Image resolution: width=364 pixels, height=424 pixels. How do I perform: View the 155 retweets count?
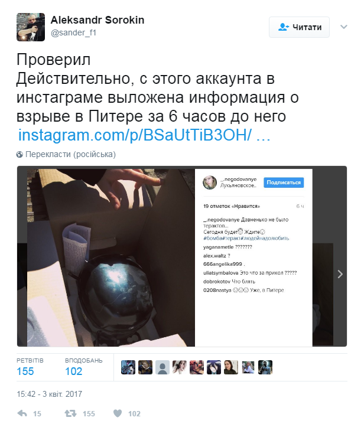coord(25,371)
